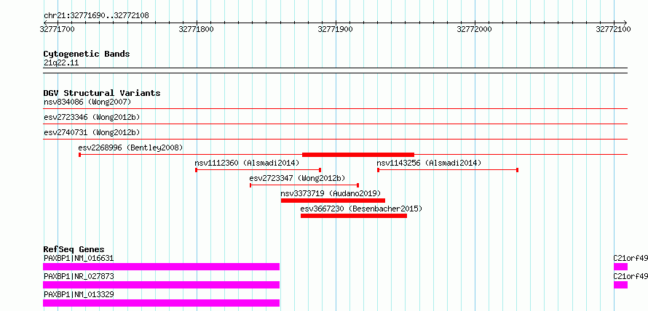Click the 21q22.11 cytogenetic band bar
Screen dimensions: 648x311
(x=335, y=70)
